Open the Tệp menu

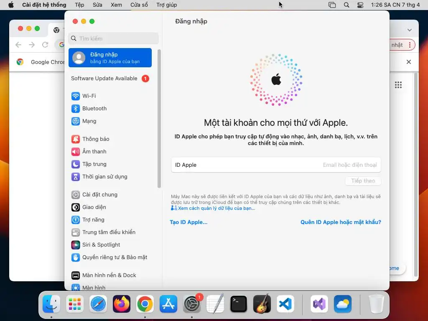pos(79,5)
